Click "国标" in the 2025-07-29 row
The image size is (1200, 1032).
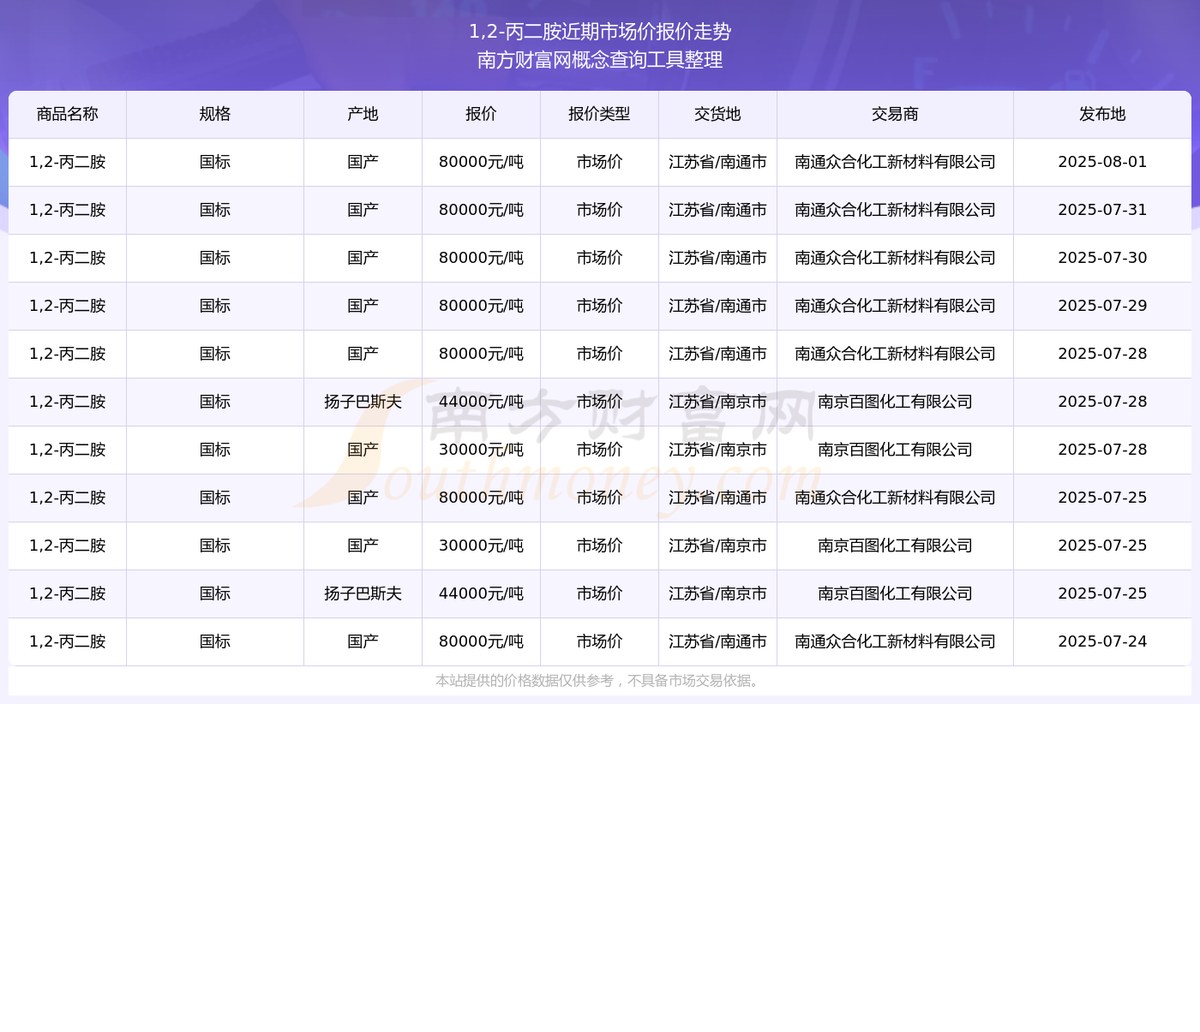coord(215,306)
